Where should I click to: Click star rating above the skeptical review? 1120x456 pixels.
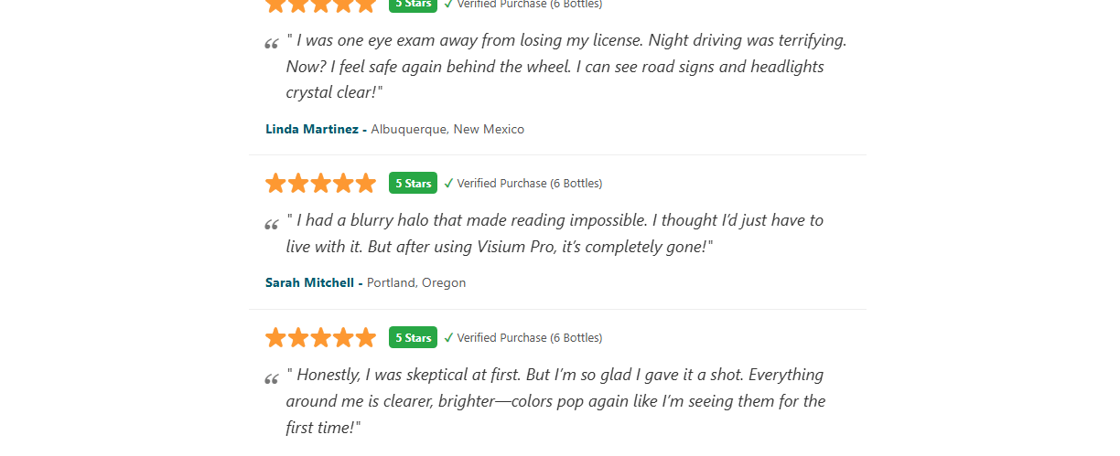point(320,338)
